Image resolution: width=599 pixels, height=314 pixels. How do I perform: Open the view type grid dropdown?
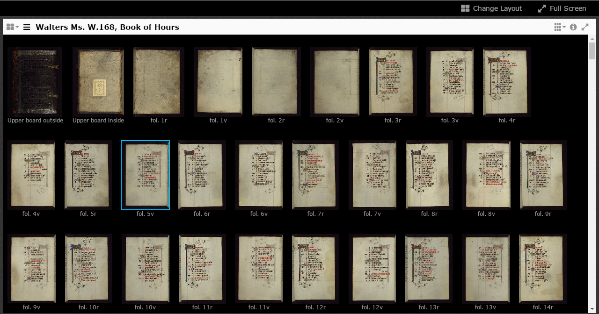560,27
